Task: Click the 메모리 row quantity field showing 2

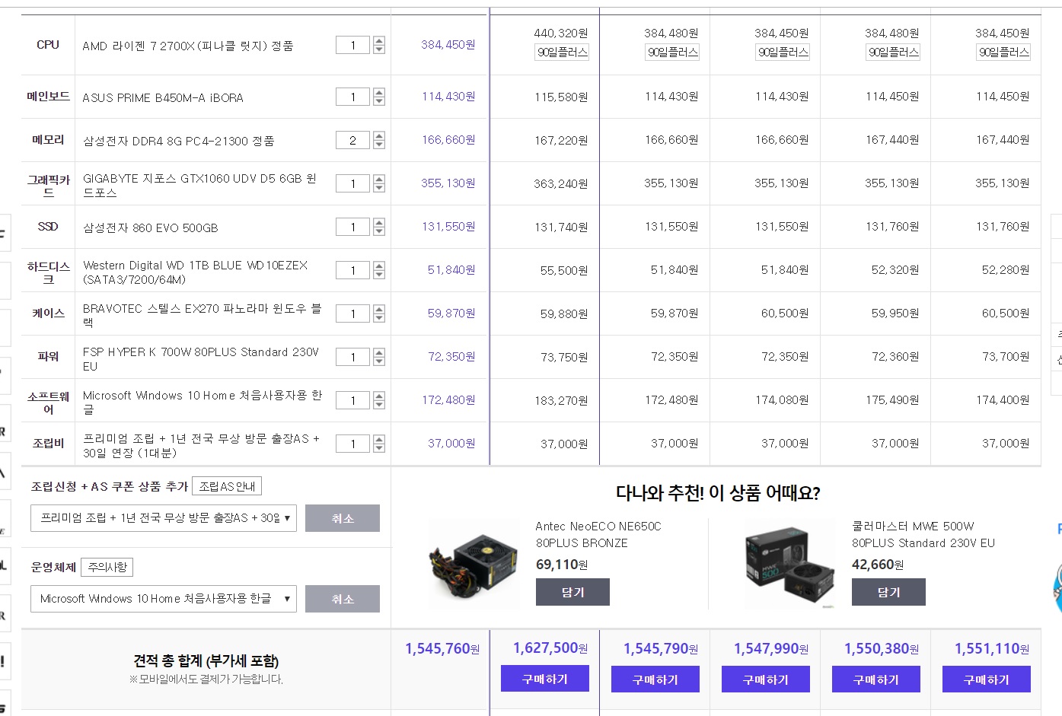Action: click(x=352, y=140)
